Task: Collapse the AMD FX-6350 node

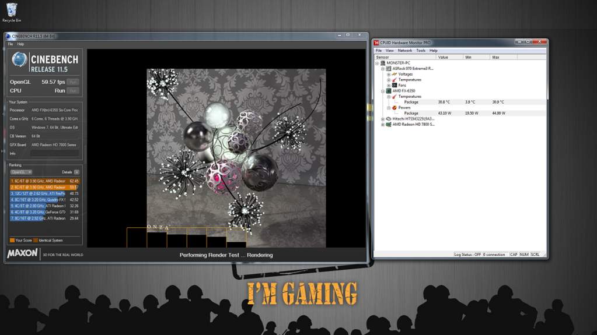Action: [383, 91]
